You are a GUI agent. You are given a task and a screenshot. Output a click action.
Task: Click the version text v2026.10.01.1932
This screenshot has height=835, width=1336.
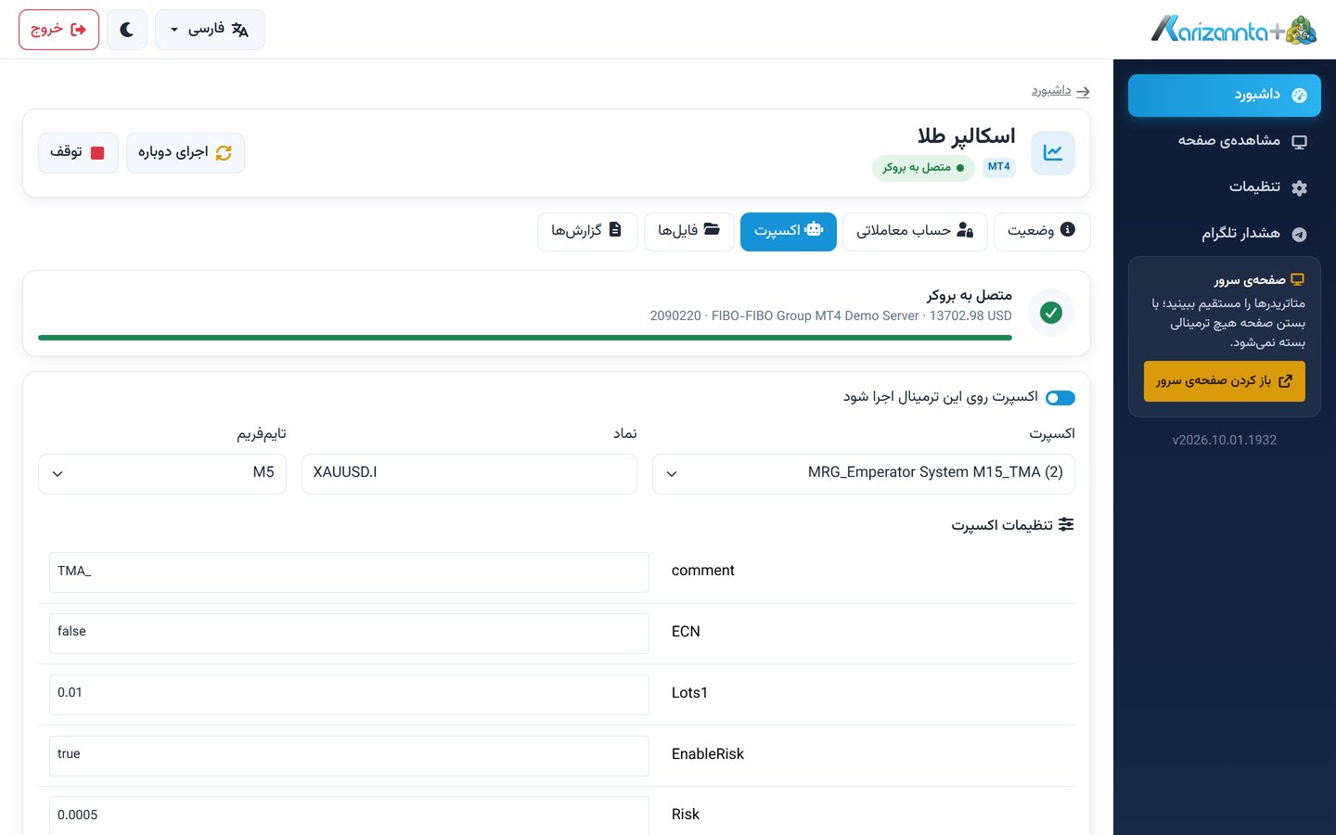pos(1224,440)
